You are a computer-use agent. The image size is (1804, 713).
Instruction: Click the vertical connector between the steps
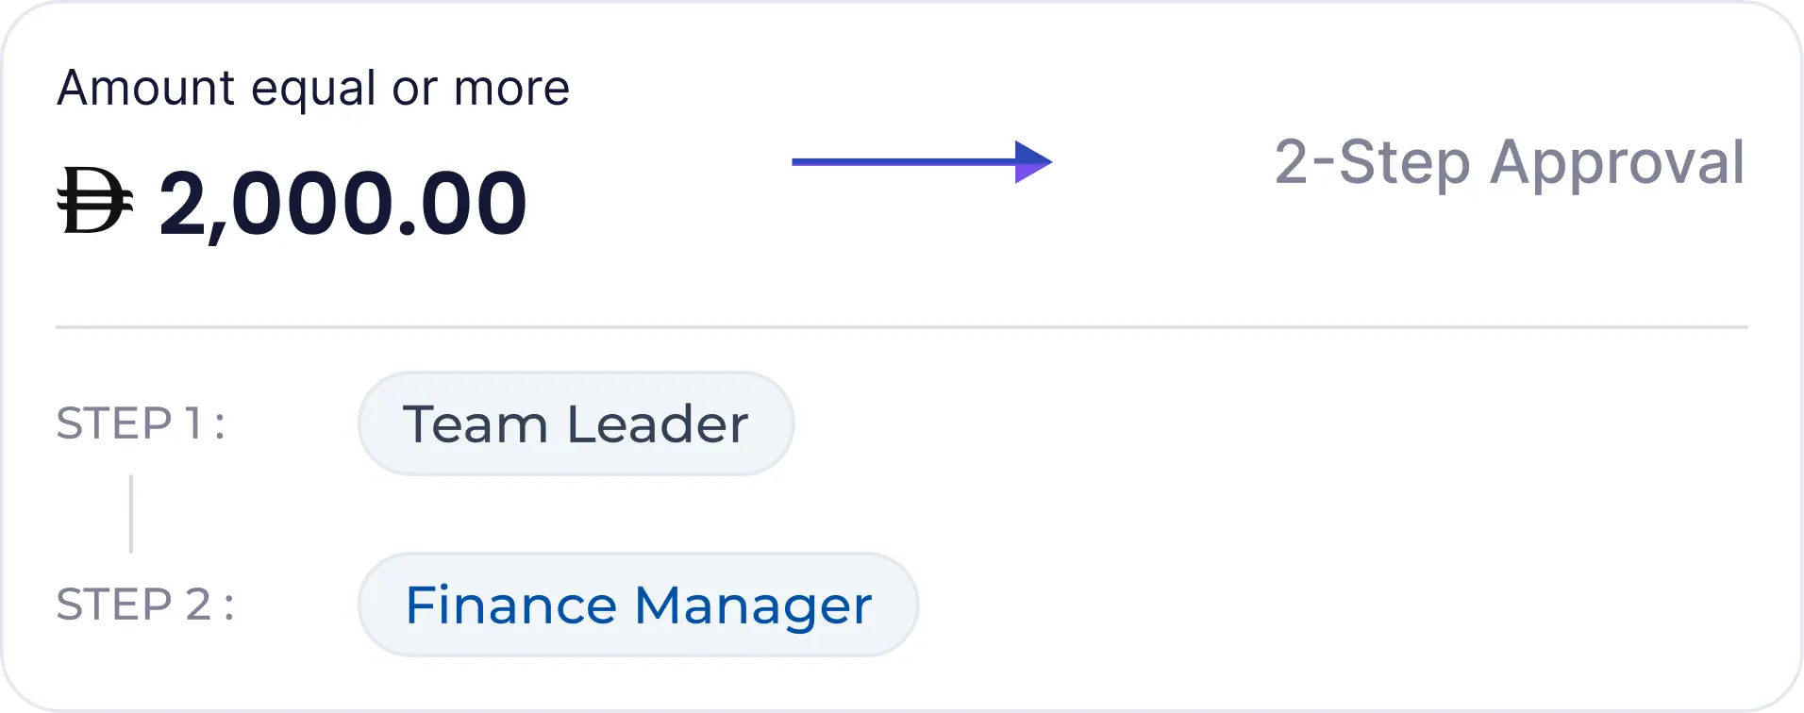tap(131, 514)
